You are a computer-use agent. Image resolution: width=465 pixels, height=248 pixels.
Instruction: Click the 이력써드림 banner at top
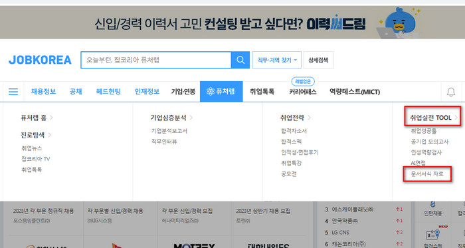pyautogui.click(x=232, y=23)
